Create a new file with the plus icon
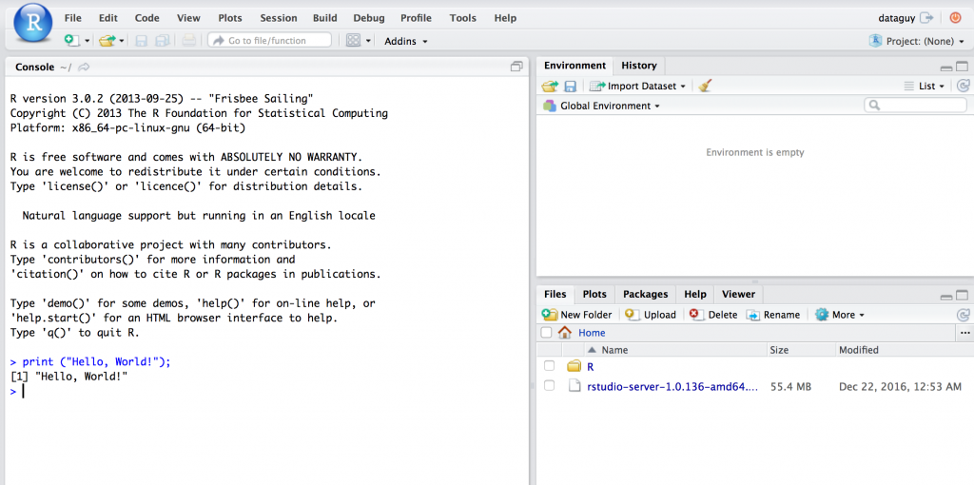974x485 pixels. (72, 40)
